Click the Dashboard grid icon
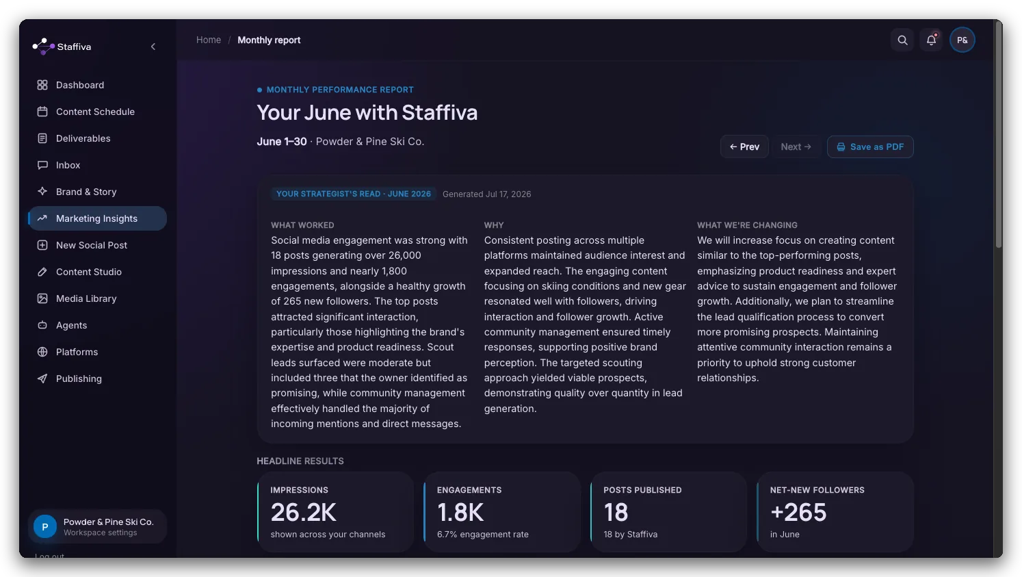This screenshot has height=577, width=1022. pyautogui.click(x=42, y=85)
